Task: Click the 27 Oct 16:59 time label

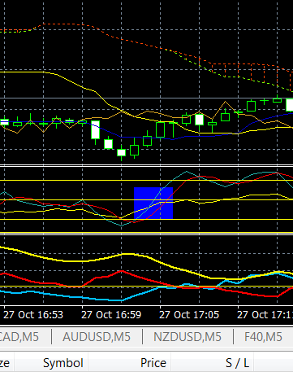Action: pyautogui.click(x=111, y=315)
